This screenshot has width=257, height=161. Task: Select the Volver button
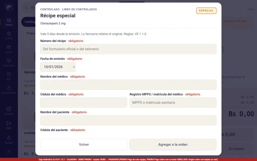click(x=84, y=145)
